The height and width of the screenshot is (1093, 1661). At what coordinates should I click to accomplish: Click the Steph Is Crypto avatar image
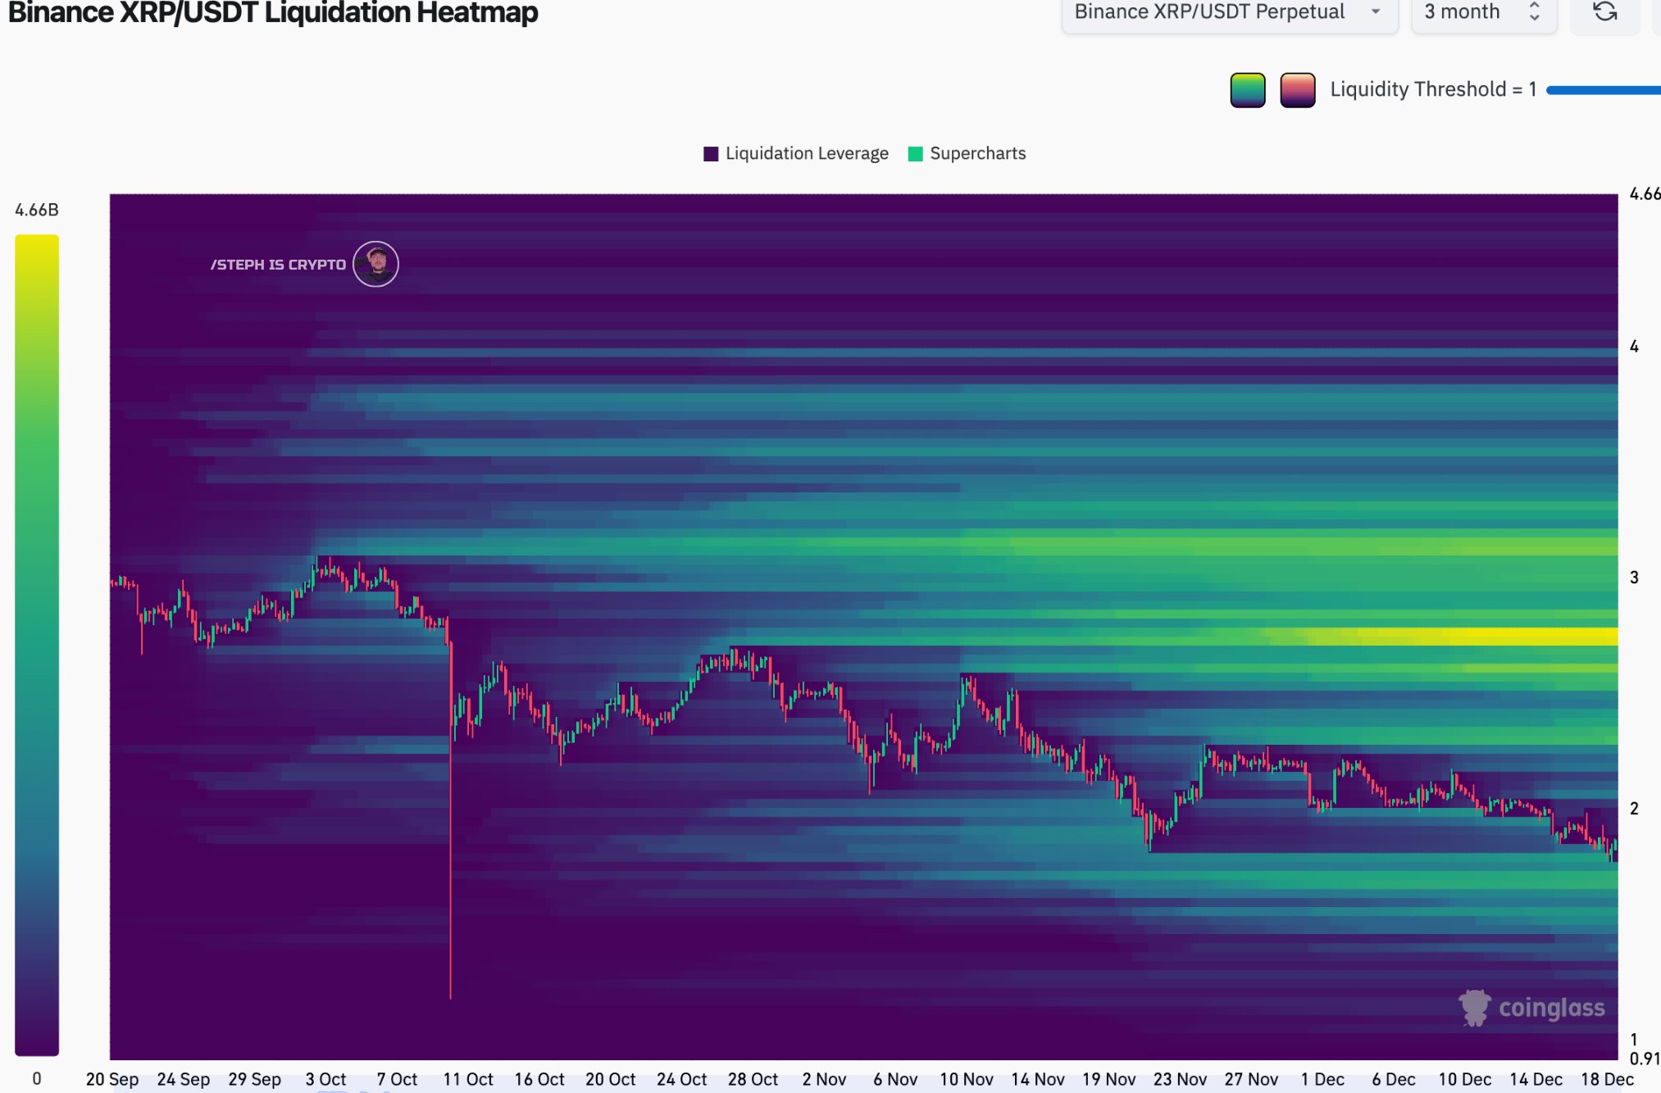375,263
